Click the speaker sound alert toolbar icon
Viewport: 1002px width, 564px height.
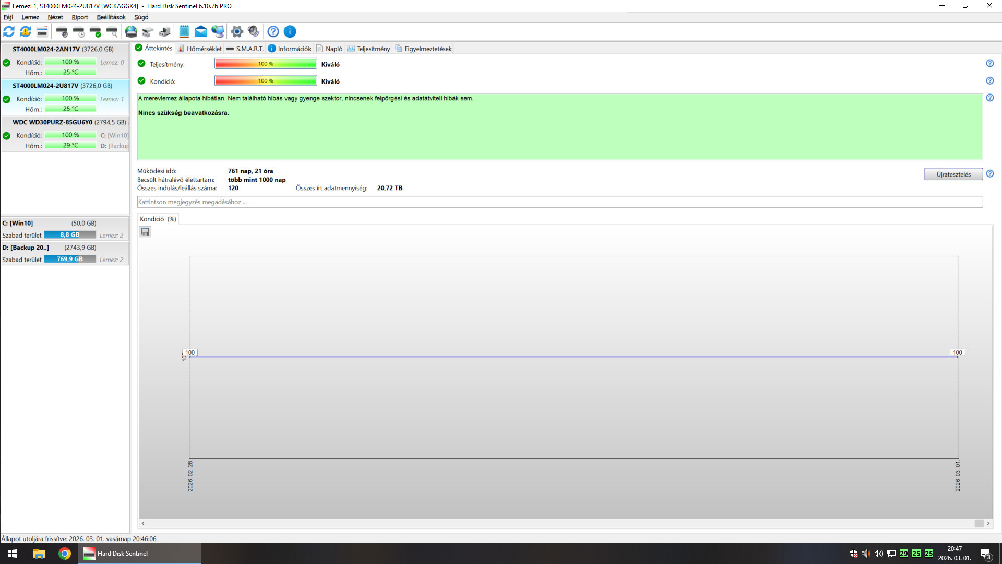(254, 32)
